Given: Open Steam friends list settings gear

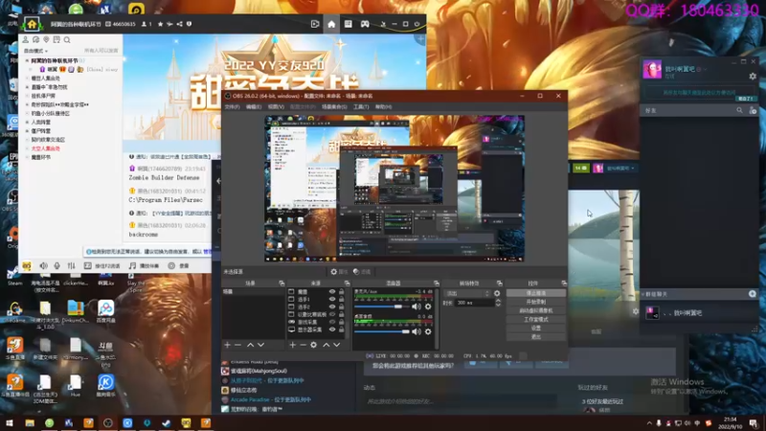Looking at the screenshot, I should pyautogui.click(x=753, y=77).
